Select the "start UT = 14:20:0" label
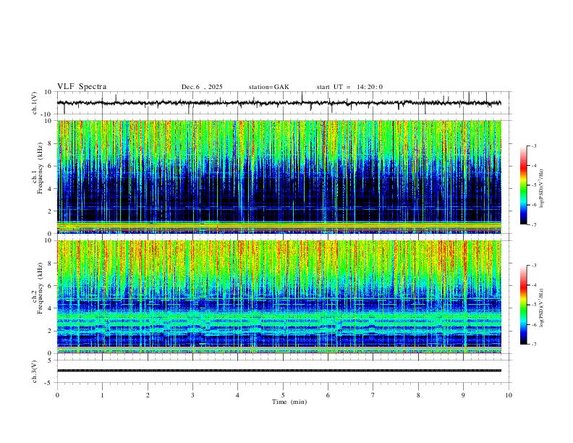 pos(349,87)
